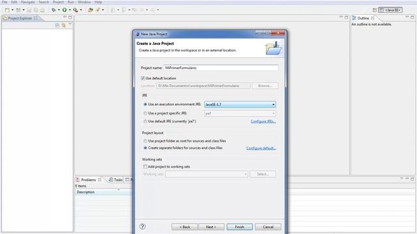417x234 pixels.
Task: Open the dropdown arrow beside the New icon
Action: click(12, 10)
